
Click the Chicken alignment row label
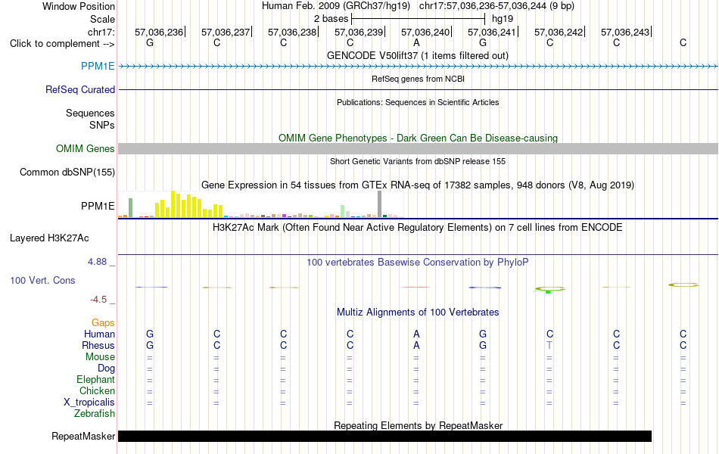97,390
